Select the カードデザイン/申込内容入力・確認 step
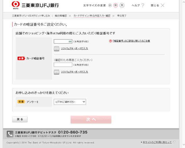Image resolution: width=185 pixels, height=148 pixels. [92, 16]
